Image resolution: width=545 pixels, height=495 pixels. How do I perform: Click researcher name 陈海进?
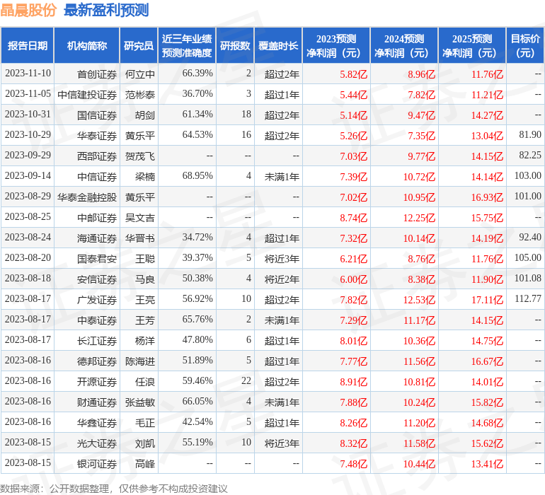tap(139, 361)
